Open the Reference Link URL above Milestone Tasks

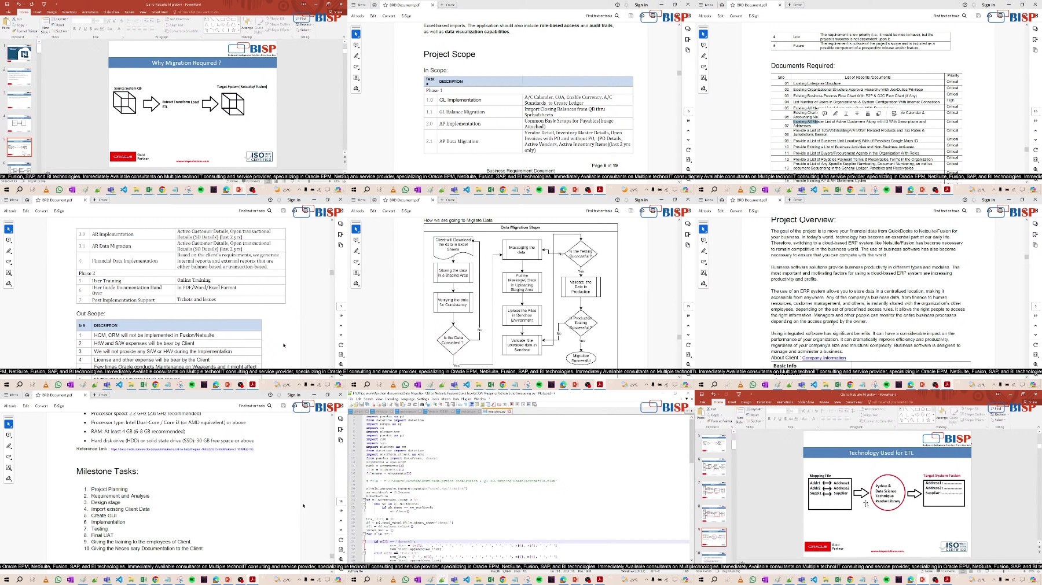coord(182,449)
